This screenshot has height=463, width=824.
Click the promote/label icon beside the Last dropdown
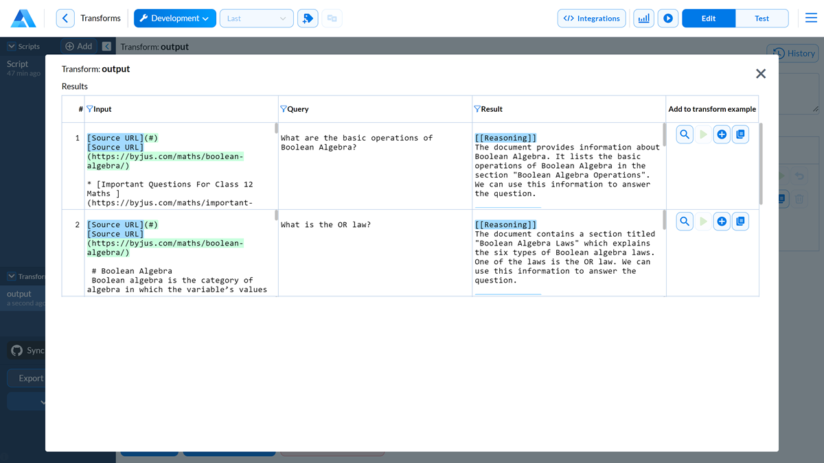pos(308,18)
